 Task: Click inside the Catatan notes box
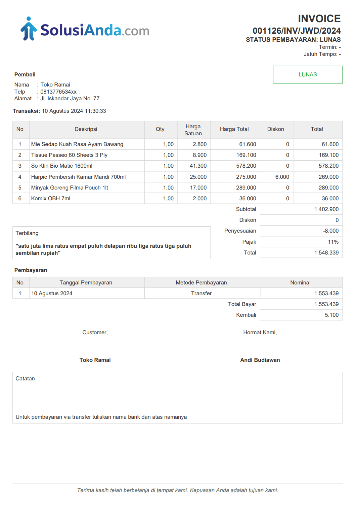coord(177,398)
